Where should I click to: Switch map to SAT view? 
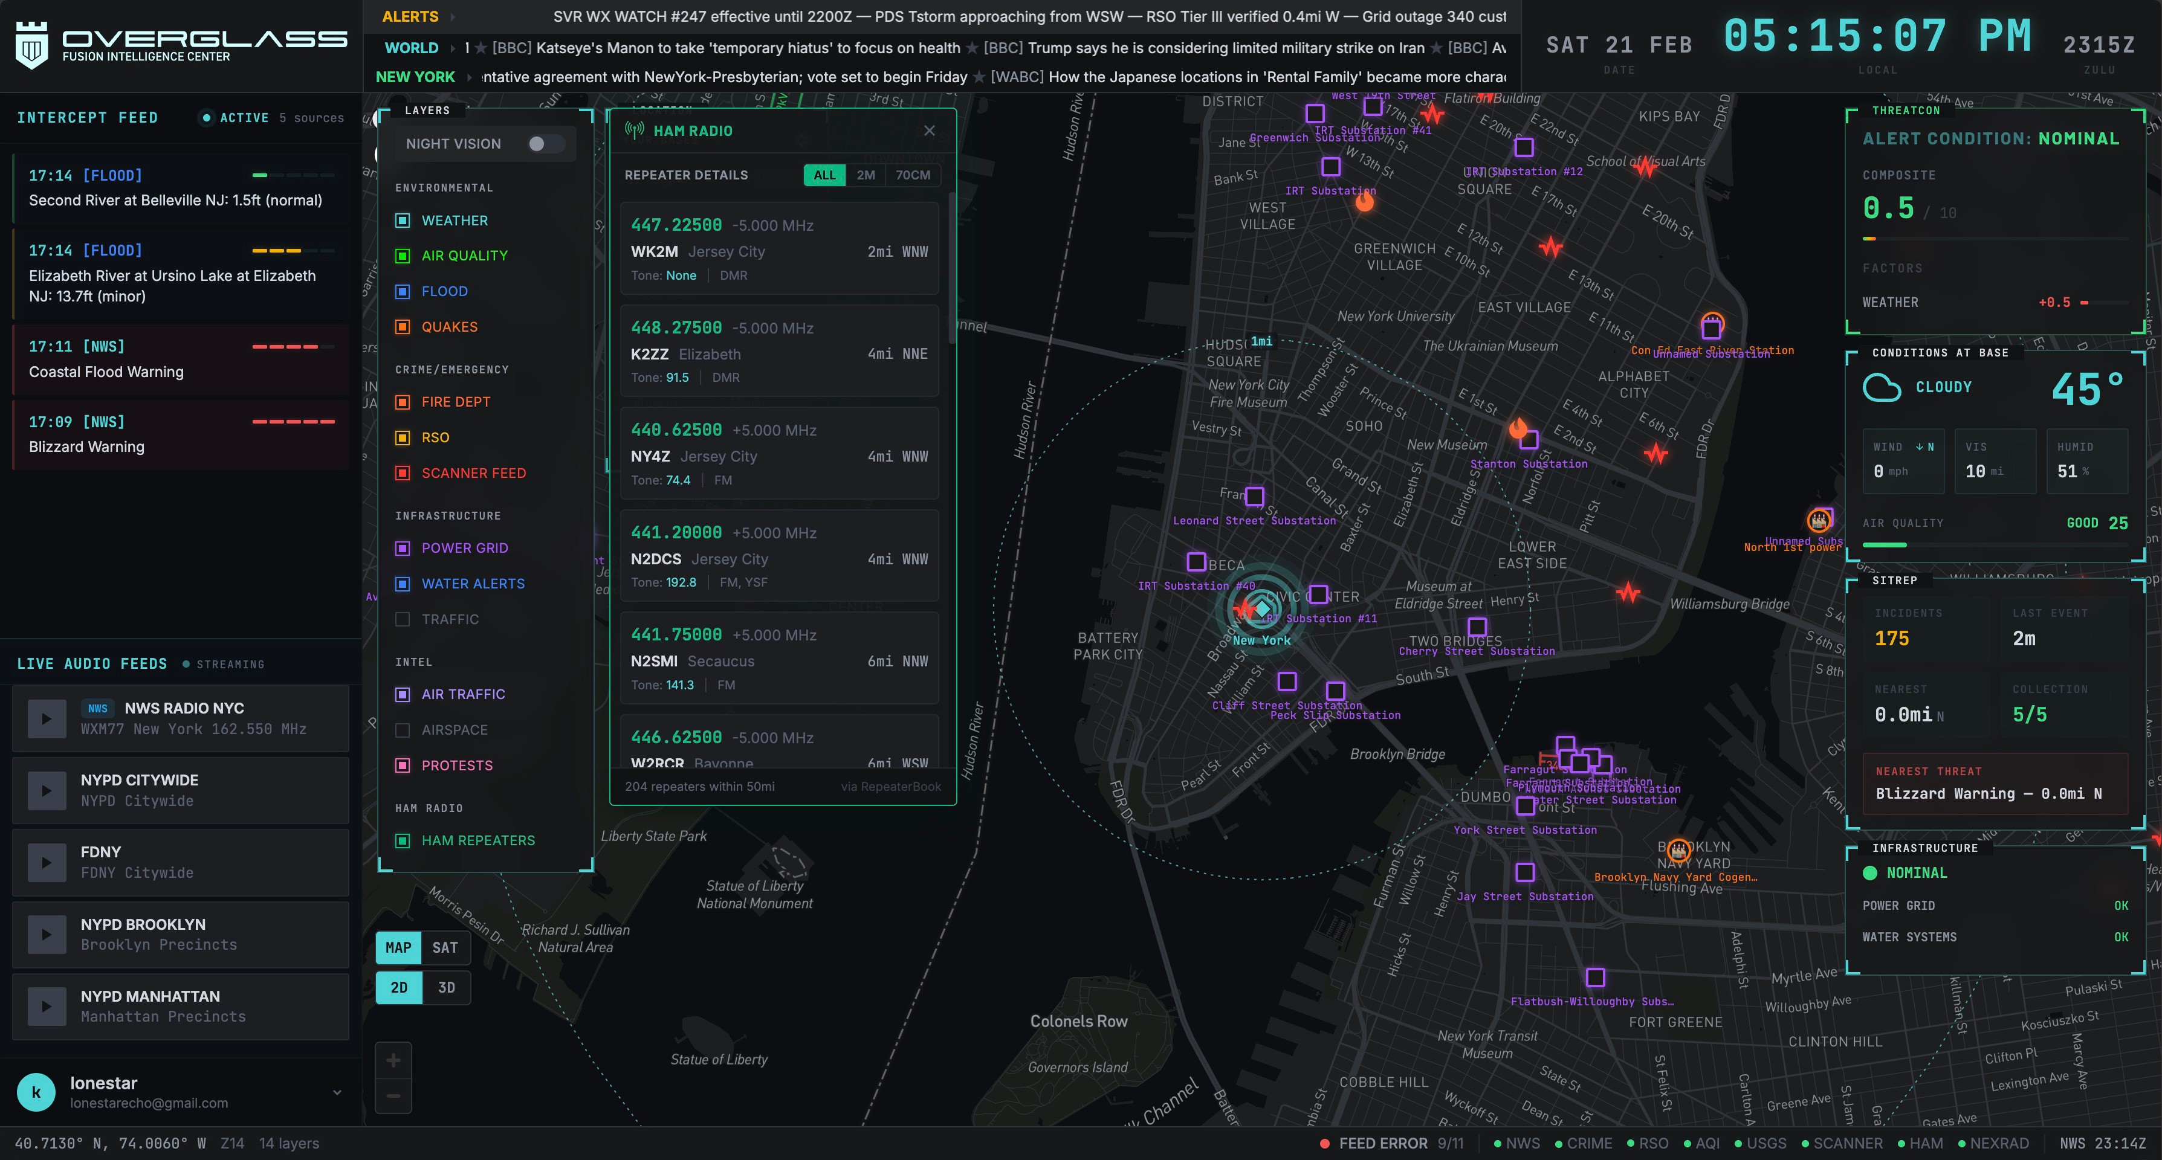coord(445,948)
